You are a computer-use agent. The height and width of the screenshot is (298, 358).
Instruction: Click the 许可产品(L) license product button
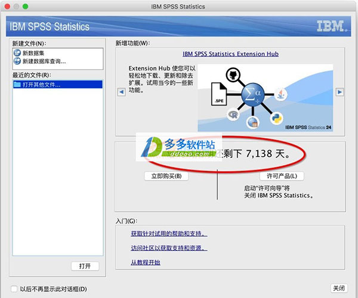282,176
